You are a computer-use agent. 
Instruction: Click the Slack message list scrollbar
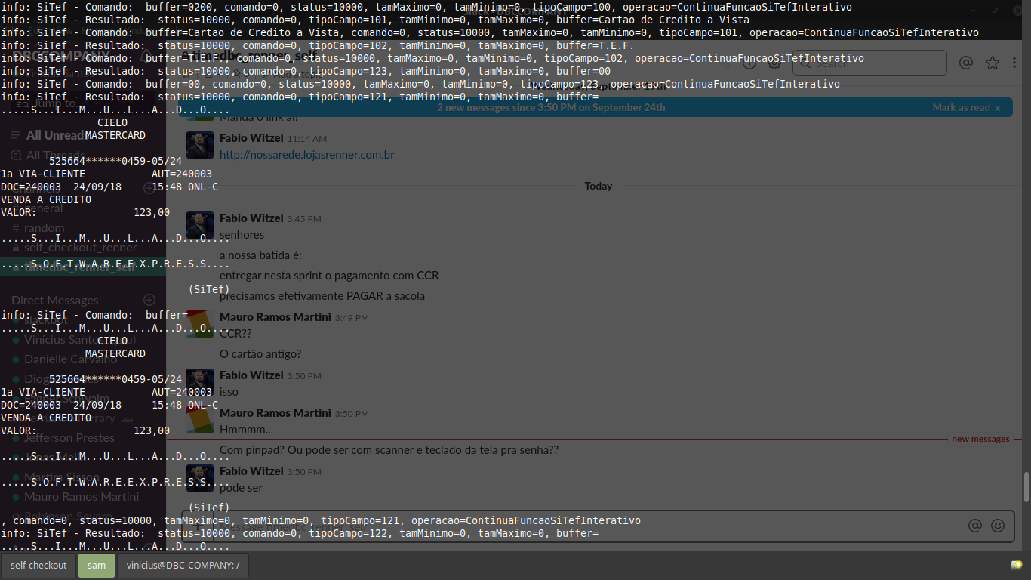pos(1025,487)
